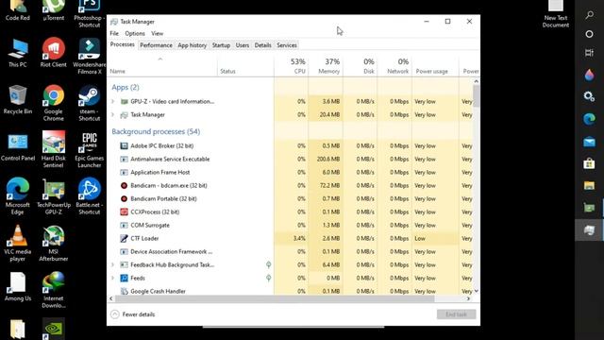Launch VLC media player icon
This screenshot has height=340, width=604.
coord(18,244)
